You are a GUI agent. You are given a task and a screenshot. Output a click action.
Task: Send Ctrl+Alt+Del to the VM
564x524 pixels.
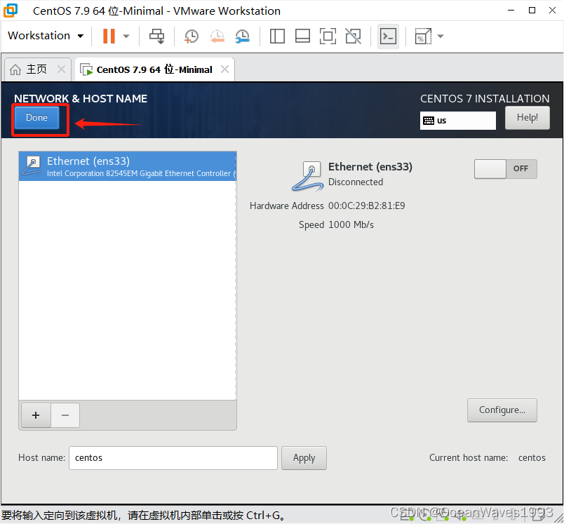pyautogui.click(x=157, y=36)
